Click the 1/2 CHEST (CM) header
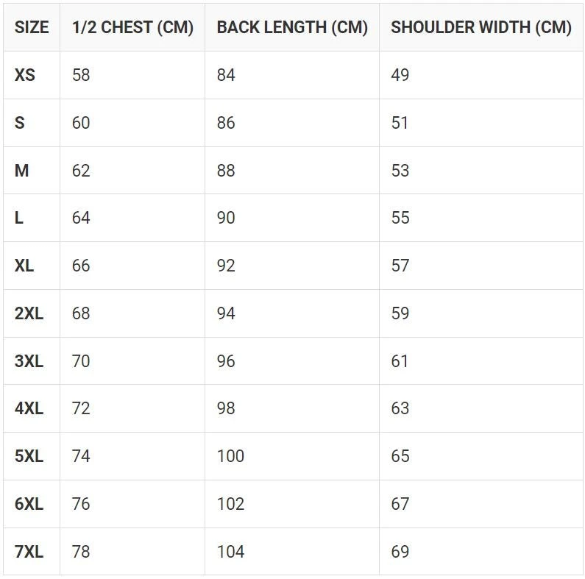 (132, 27)
